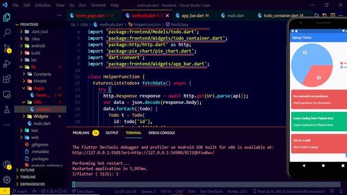The width and height of the screenshot is (347, 195).
Task: Open the File menu
Action: point(16,5)
